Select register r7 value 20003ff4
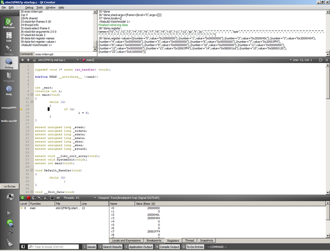Viewport: 330px width, 251px height. click(x=153, y=231)
